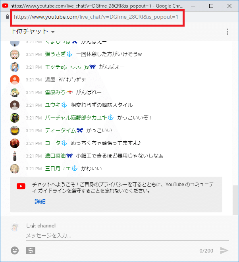Image resolution: width=239 pixels, height=262 pixels.
Task: Click the ribbon badge beside モッチ
Action: 93,67
